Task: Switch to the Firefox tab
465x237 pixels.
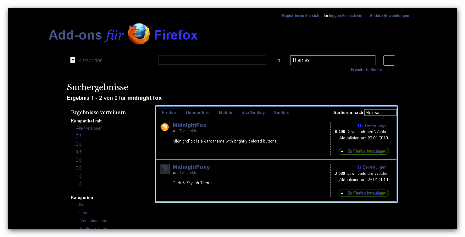Action: [x=169, y=112]
